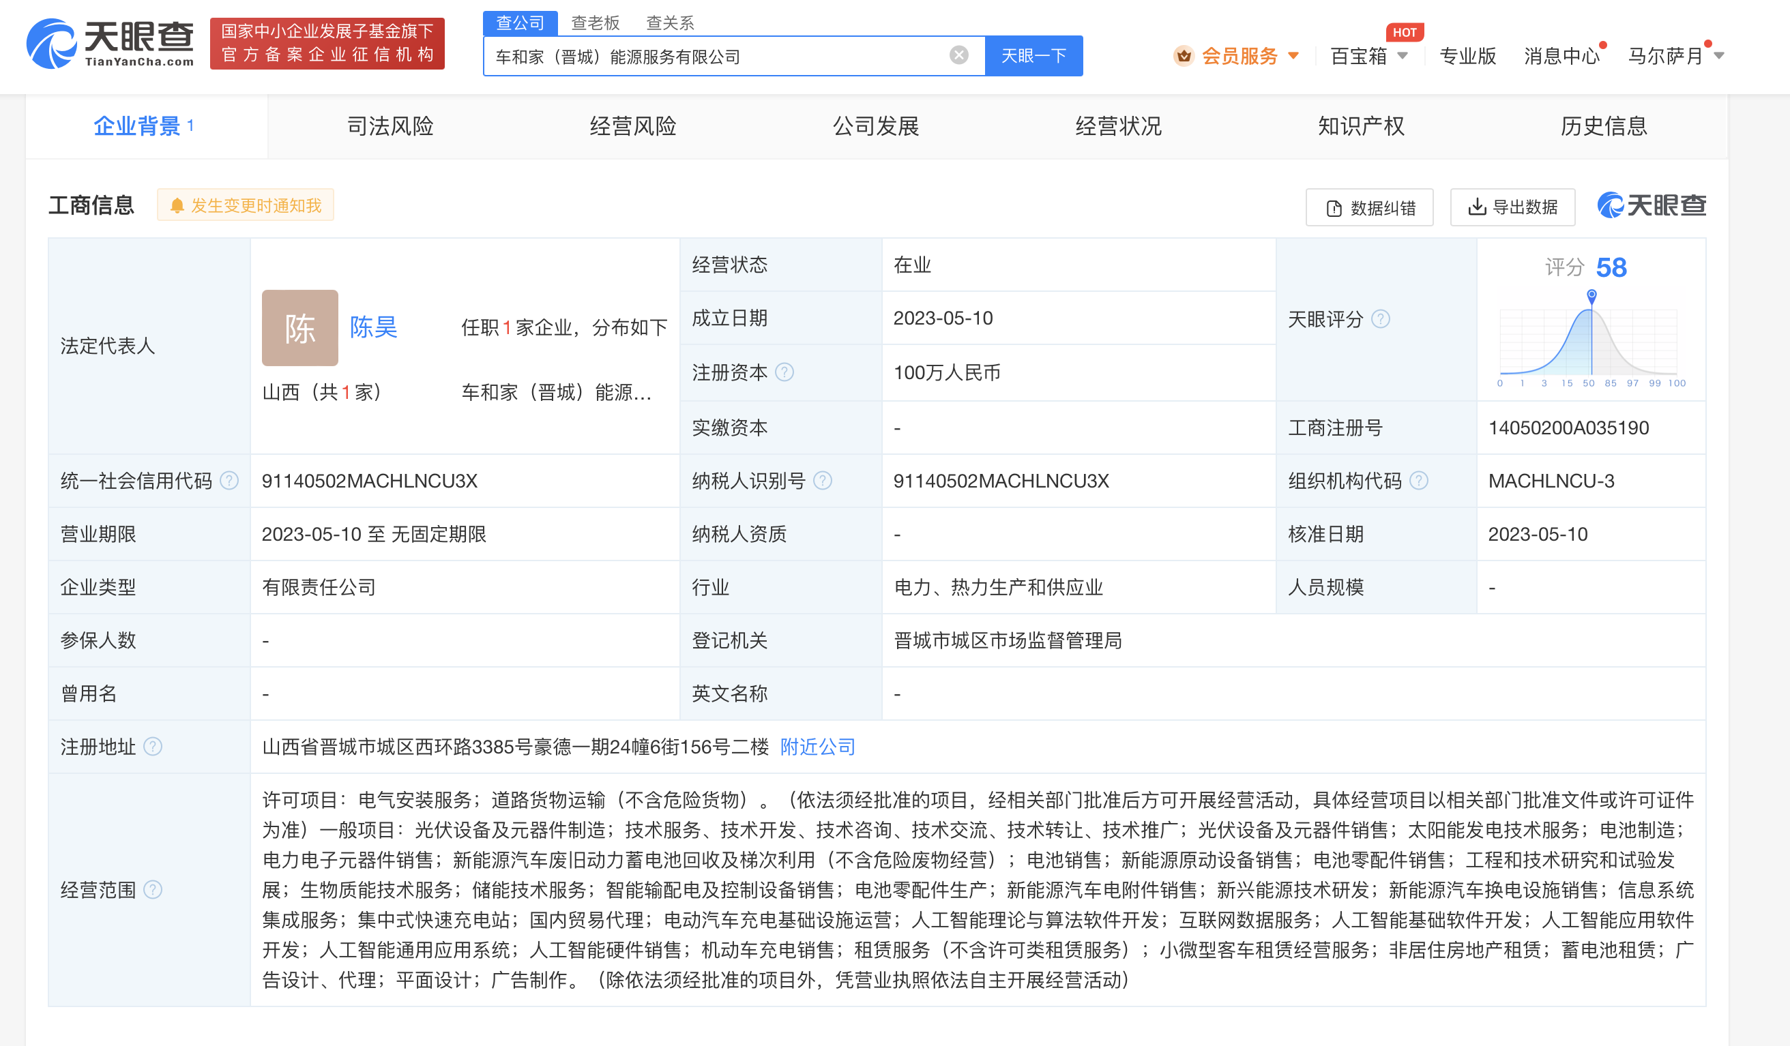Click the HOT badge above 百宝箱
The height and width of the screenshot is (1046, 1790).
1405,32
